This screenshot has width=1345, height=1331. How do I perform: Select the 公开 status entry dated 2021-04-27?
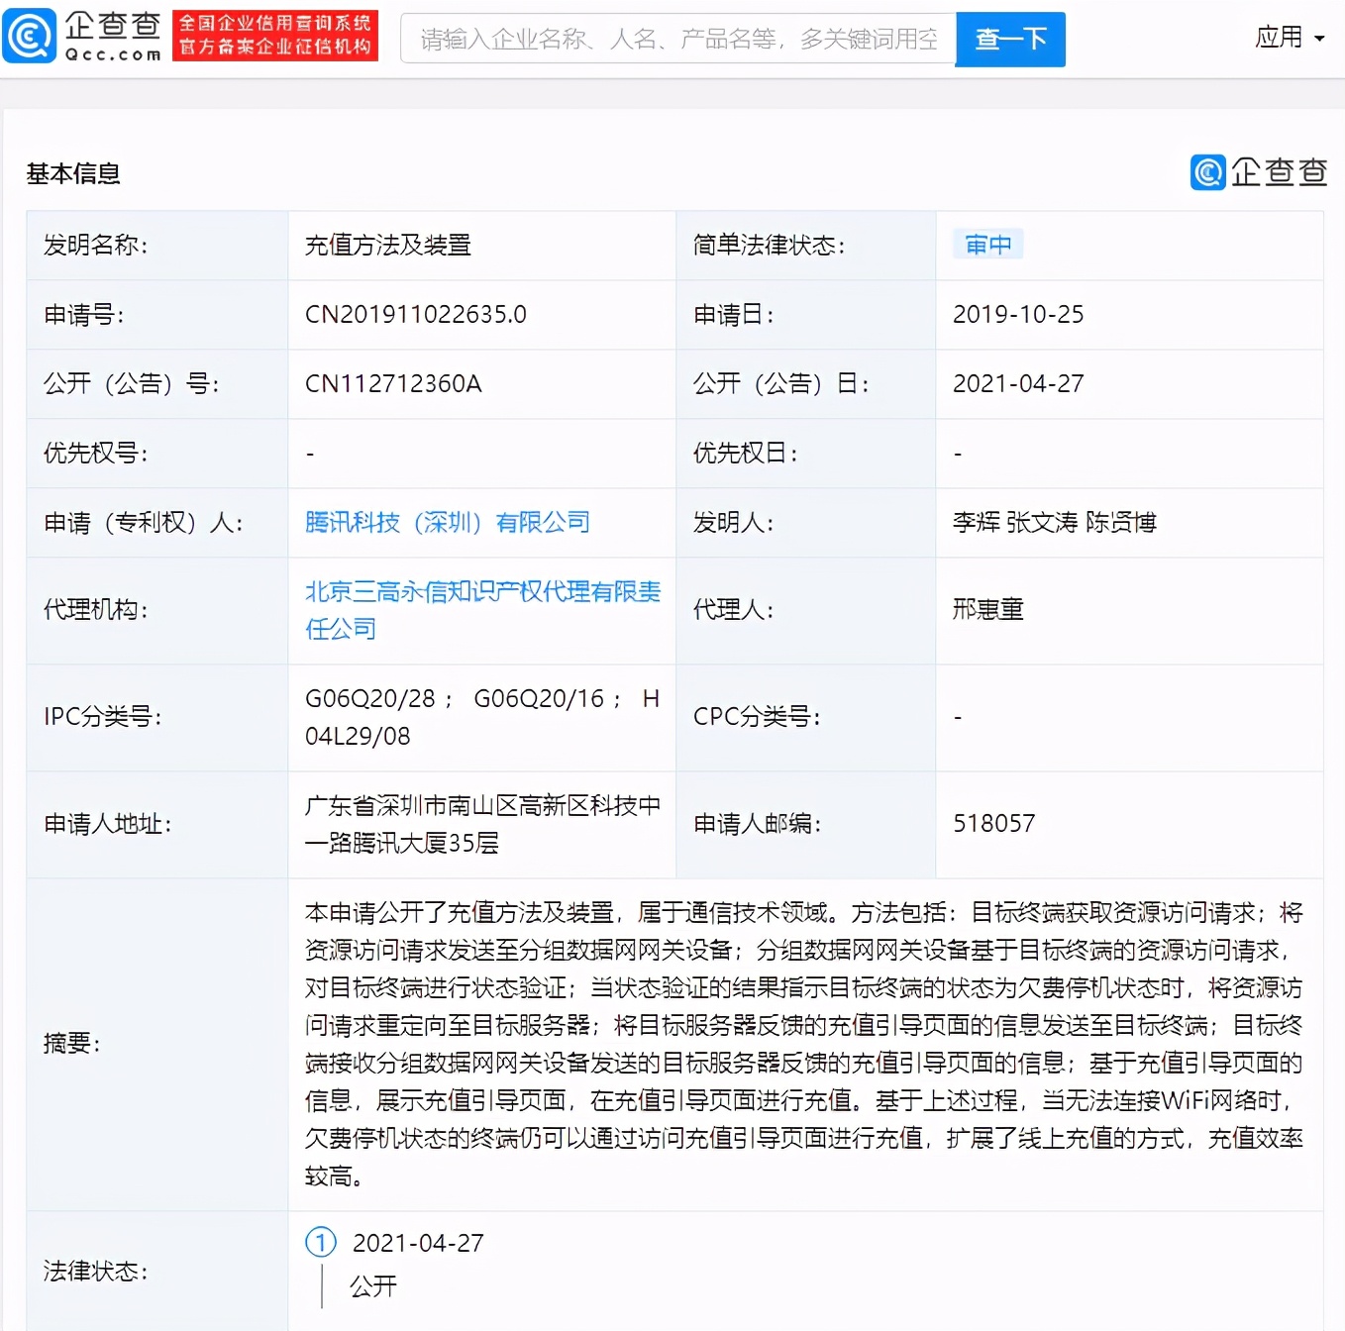pos(372,1284)
